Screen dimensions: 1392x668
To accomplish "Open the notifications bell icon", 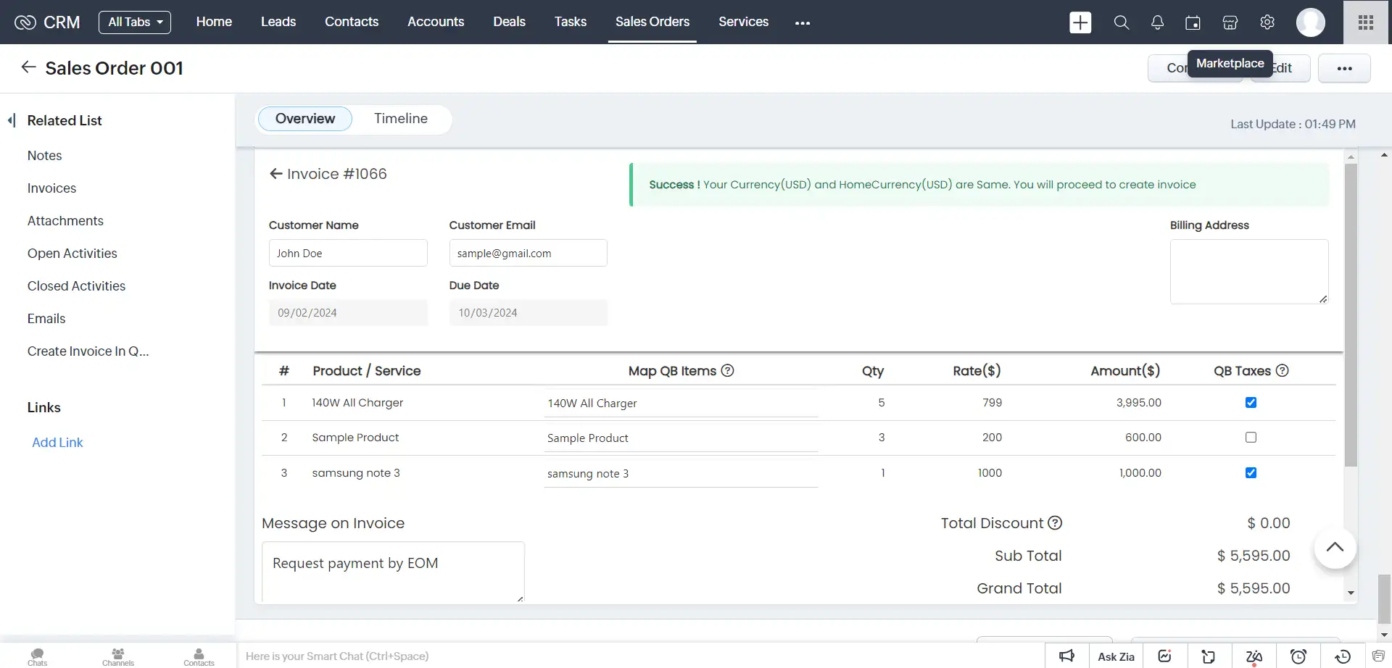I will click(x=1157, y=22).
